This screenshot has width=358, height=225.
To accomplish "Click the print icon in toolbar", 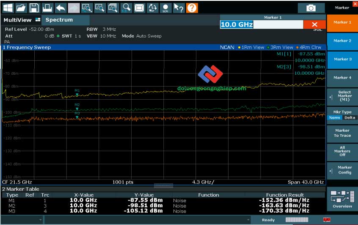I will 47,8.
